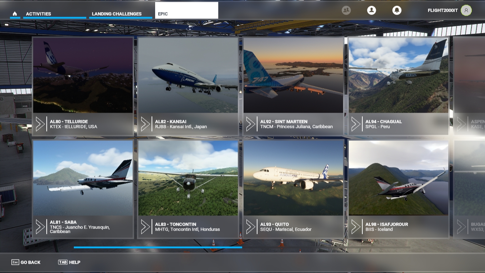Click "KTEX - tELLURIDE, USA" subtitle
This screenshot has height=273, width=485.
73,127
